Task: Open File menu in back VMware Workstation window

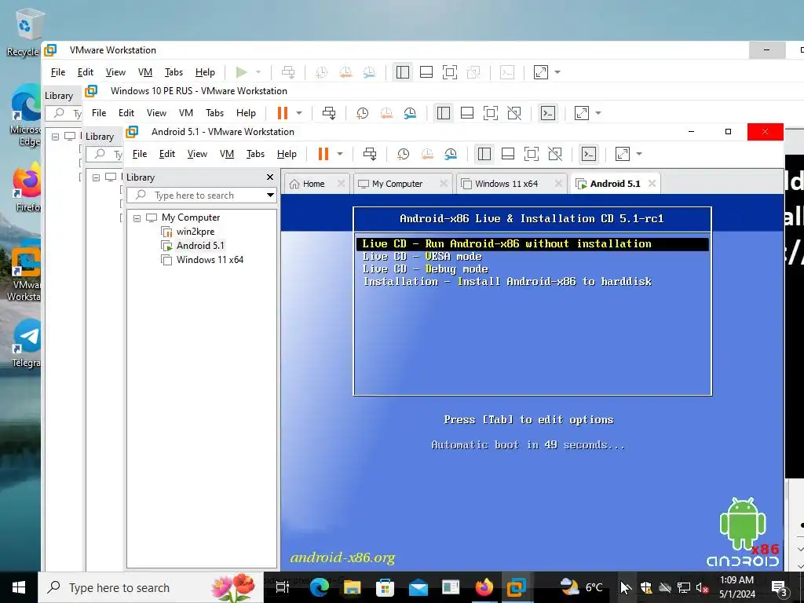Action: 58,72
